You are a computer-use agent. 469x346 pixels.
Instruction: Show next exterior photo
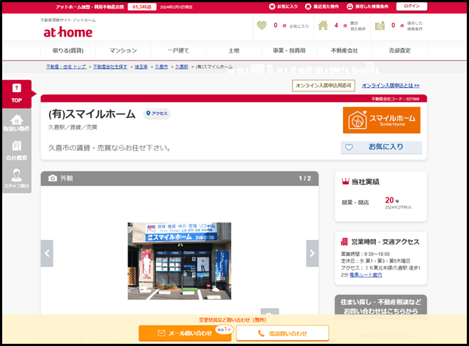(x=312, y=253)
